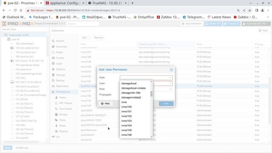Switch to appliance Configuration browser tab
Image resolution: width=272 pixels, height=153 pixels.
pos(65,3)
